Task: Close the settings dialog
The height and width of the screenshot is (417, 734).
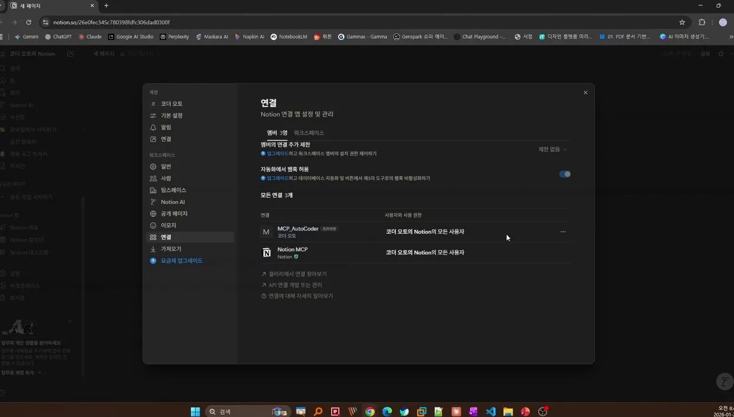Action: click(x=586, y=92)
